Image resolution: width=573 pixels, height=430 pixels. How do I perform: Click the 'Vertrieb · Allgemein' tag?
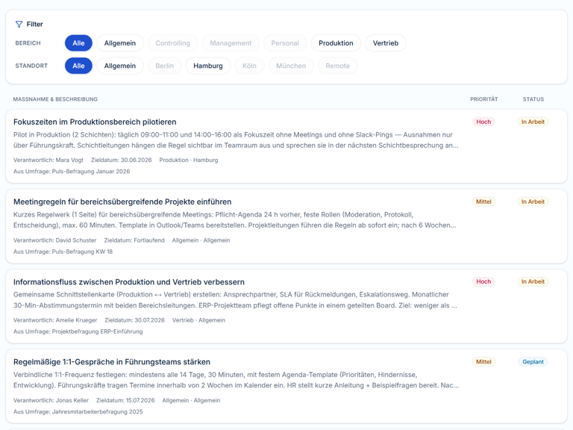198,320
